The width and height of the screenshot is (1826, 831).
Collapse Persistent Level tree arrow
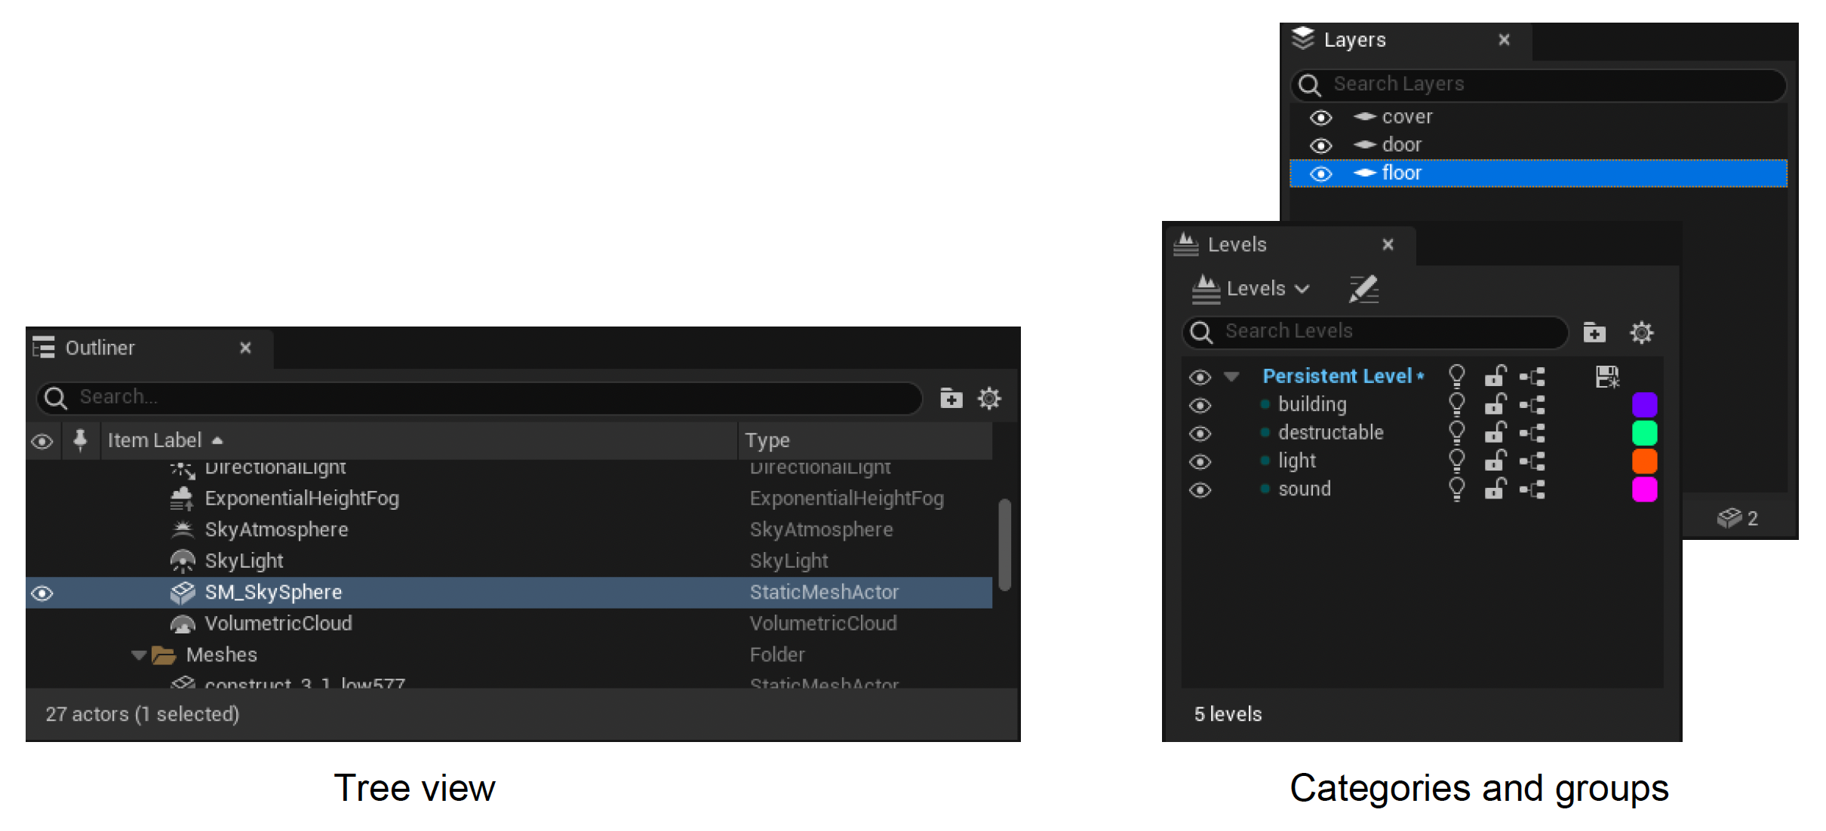point(1231,376)
